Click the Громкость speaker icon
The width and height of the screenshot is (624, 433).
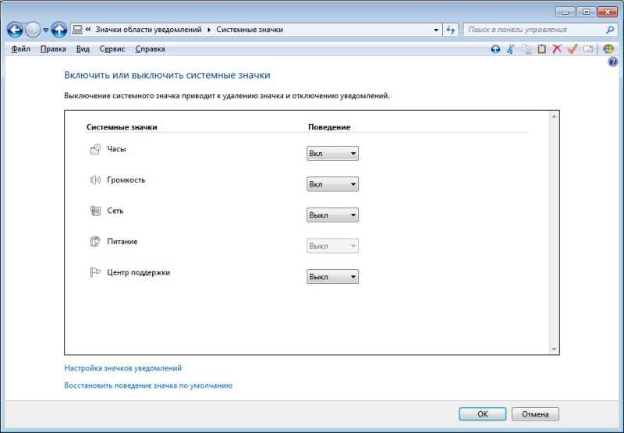click(95, 180)
